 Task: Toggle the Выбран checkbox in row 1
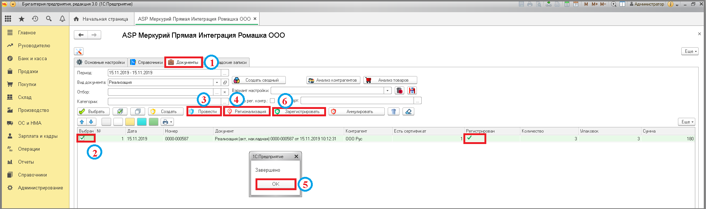point(82,138)
